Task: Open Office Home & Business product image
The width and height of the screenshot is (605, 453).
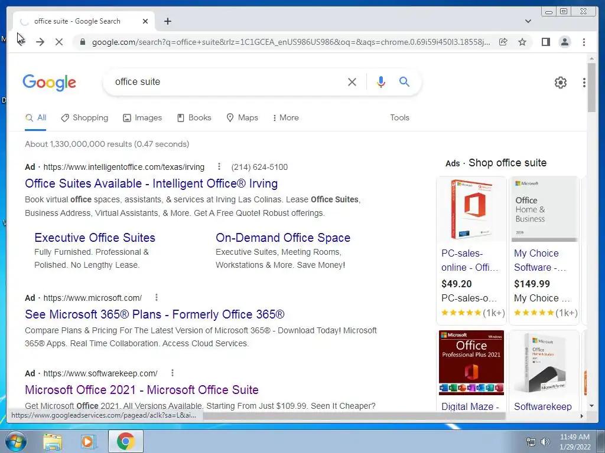Action: point(544,209)
